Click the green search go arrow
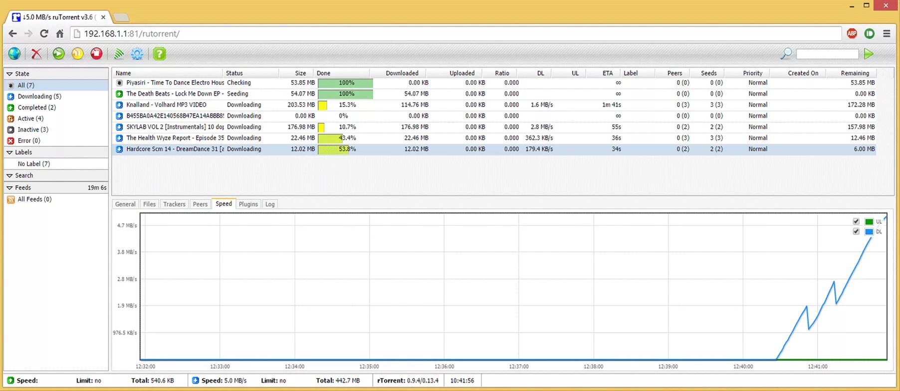The height and width of the screenshot is (391, 900). (869, 54)
